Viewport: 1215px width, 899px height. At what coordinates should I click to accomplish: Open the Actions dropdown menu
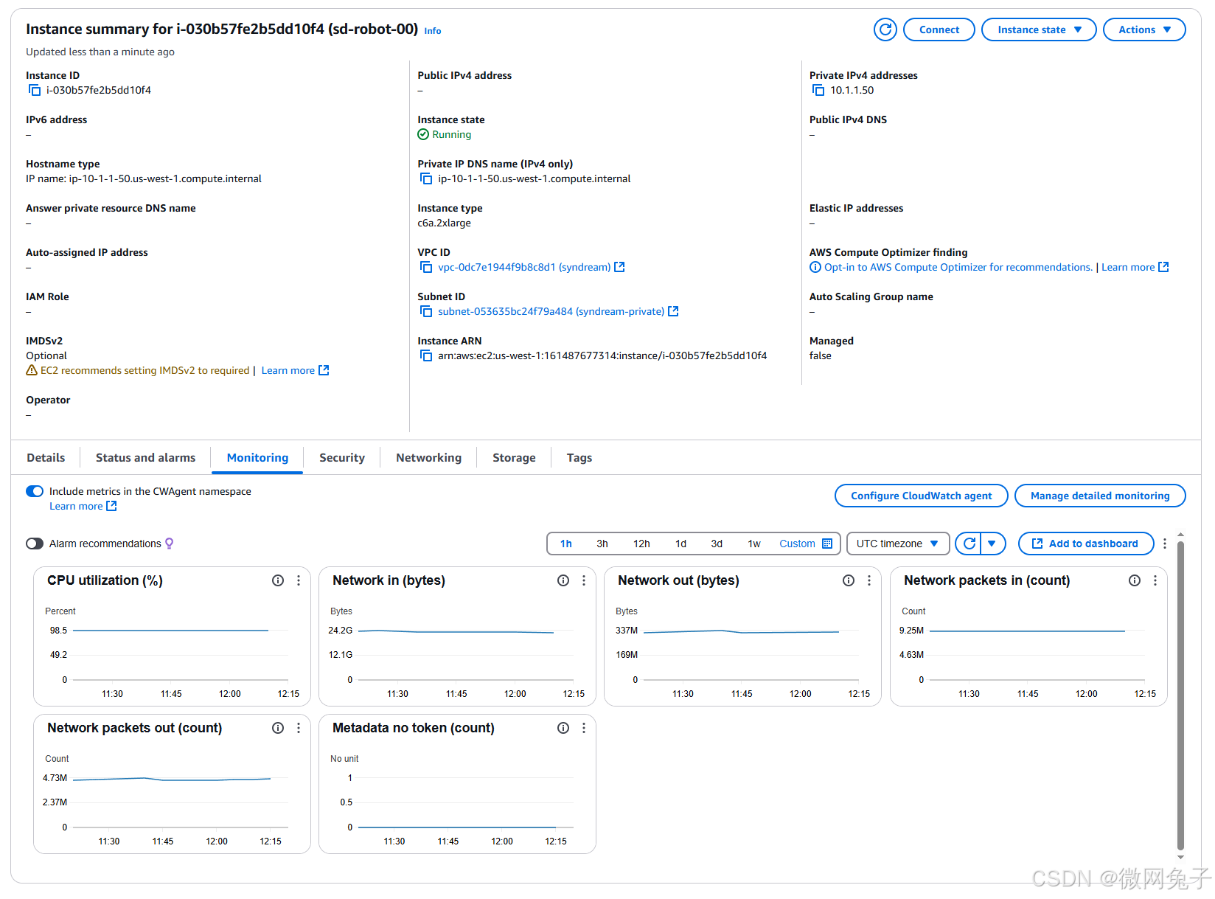pyautogui.click(x=1143, y=29)
